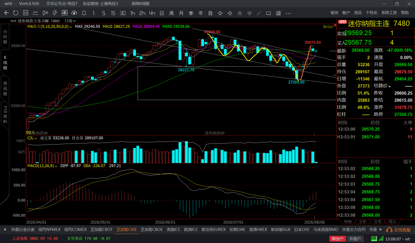The image size is (415, 243).
Task: Select the 1-minute period button
Action: 93,13
